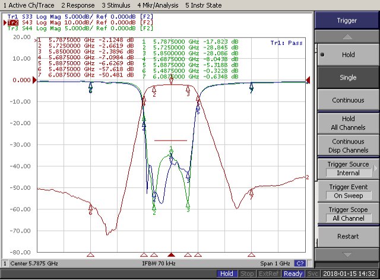Select the Hold trigger mode

[x=348, y=55]
